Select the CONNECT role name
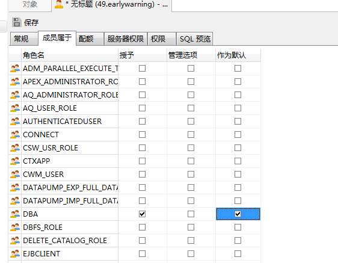Image resolution: width=338 pixels, height=263 pixels. [41, 135]
